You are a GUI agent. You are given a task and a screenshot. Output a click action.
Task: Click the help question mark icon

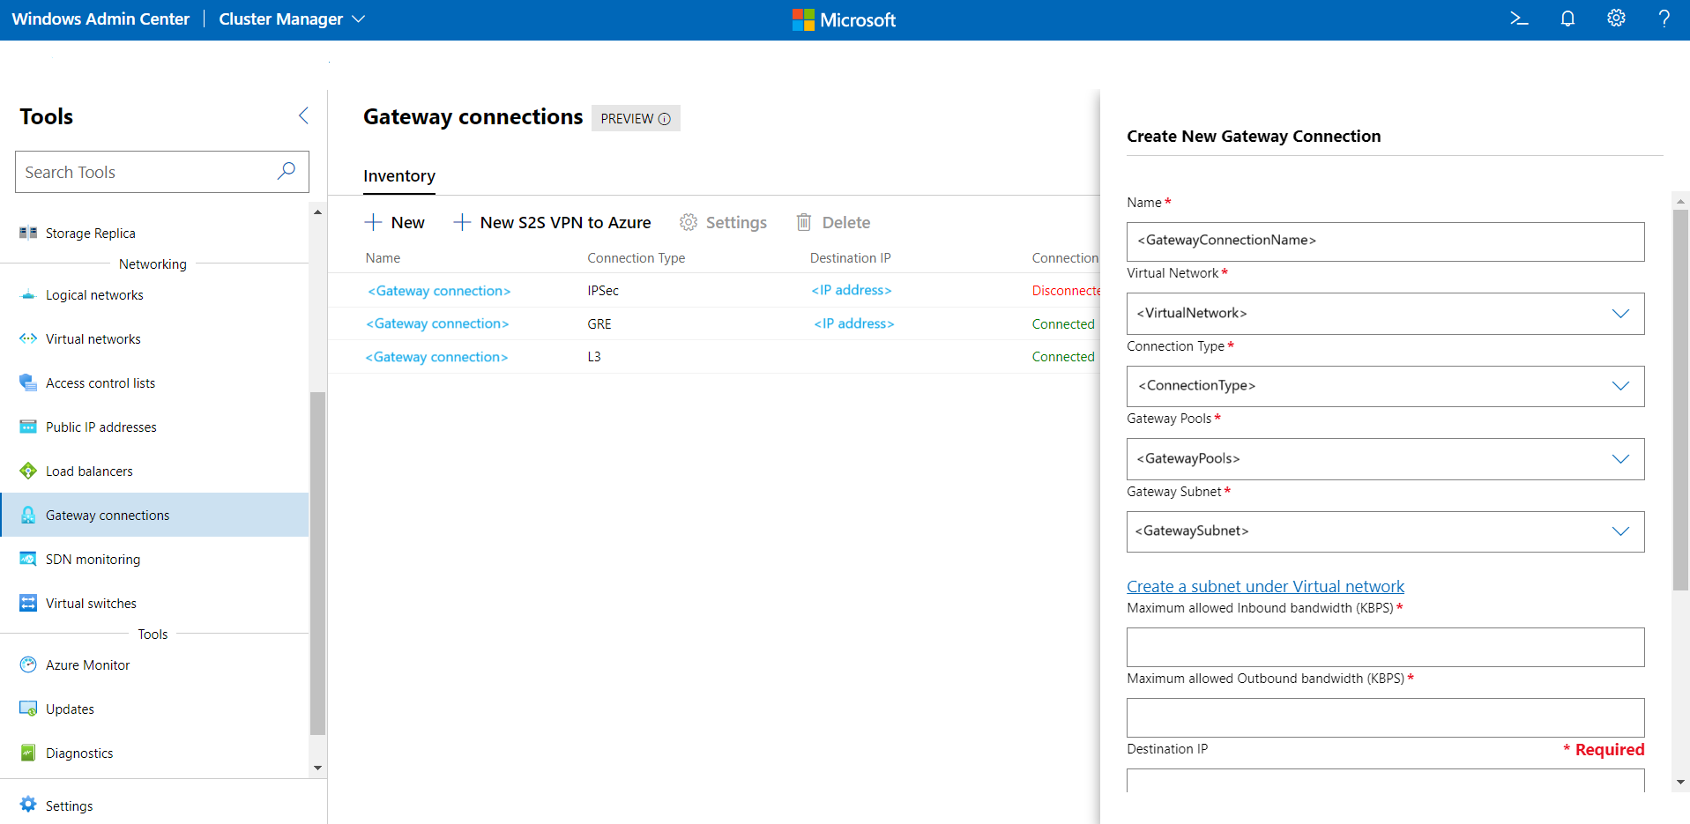pyautogui.click(x=1664, y=19)
